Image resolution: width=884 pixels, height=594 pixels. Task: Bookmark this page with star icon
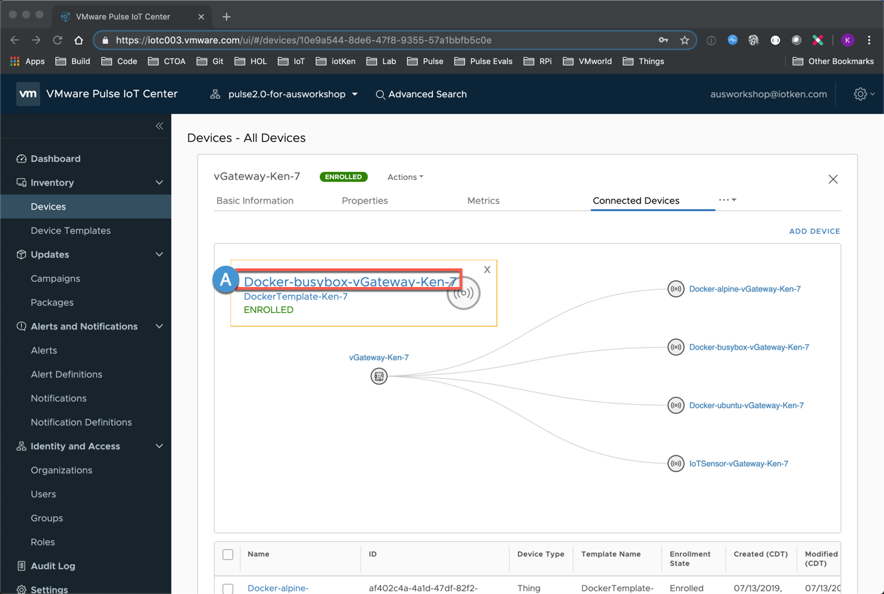684,40
